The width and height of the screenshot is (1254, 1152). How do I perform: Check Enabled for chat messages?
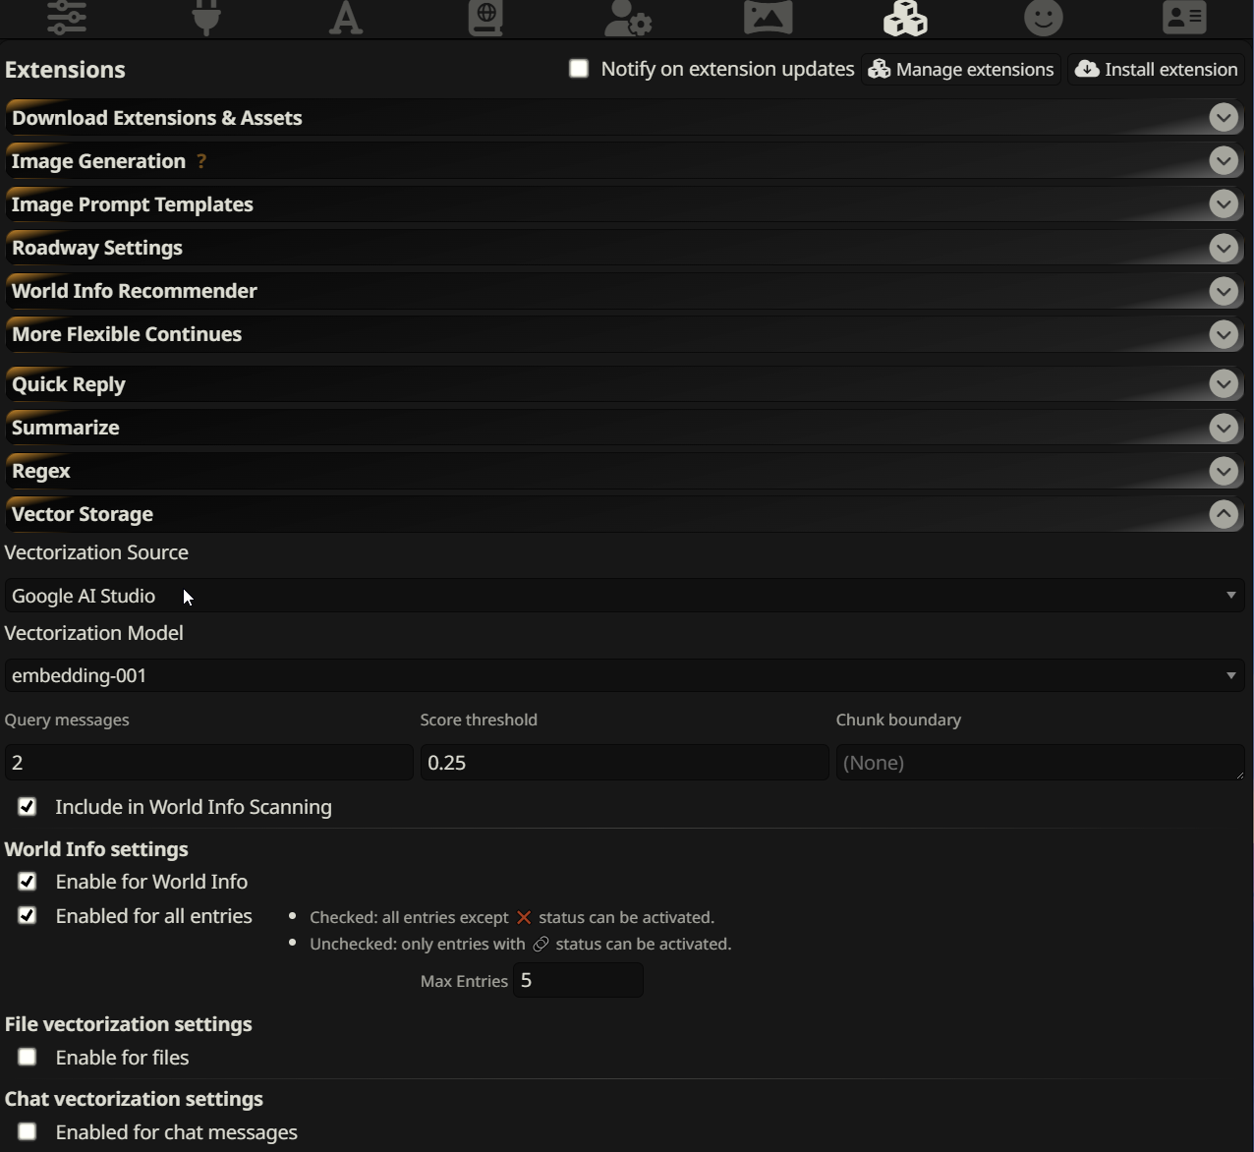coord(28,1132)
